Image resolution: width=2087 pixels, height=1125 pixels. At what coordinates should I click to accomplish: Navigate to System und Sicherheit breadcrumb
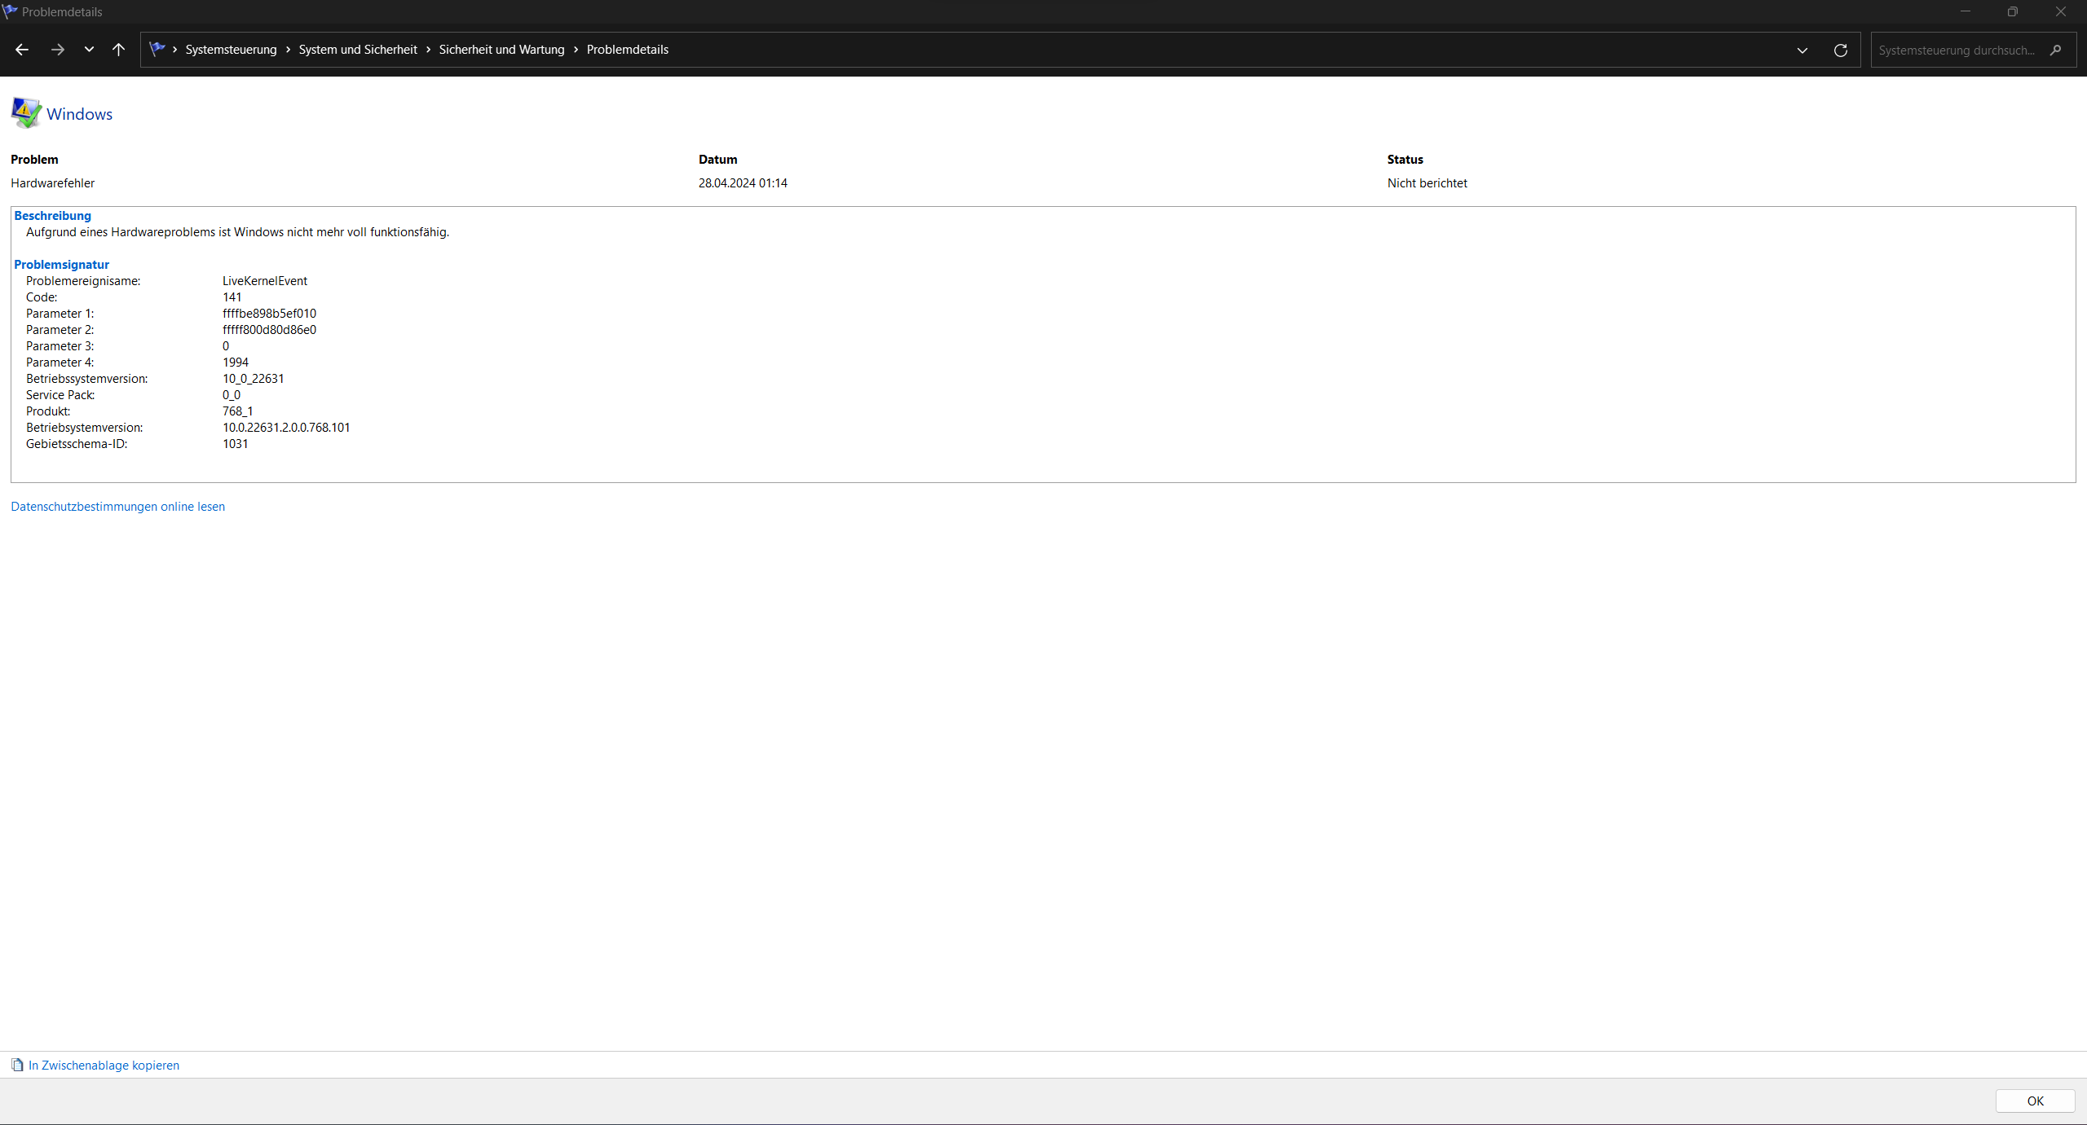pos(357,50)
